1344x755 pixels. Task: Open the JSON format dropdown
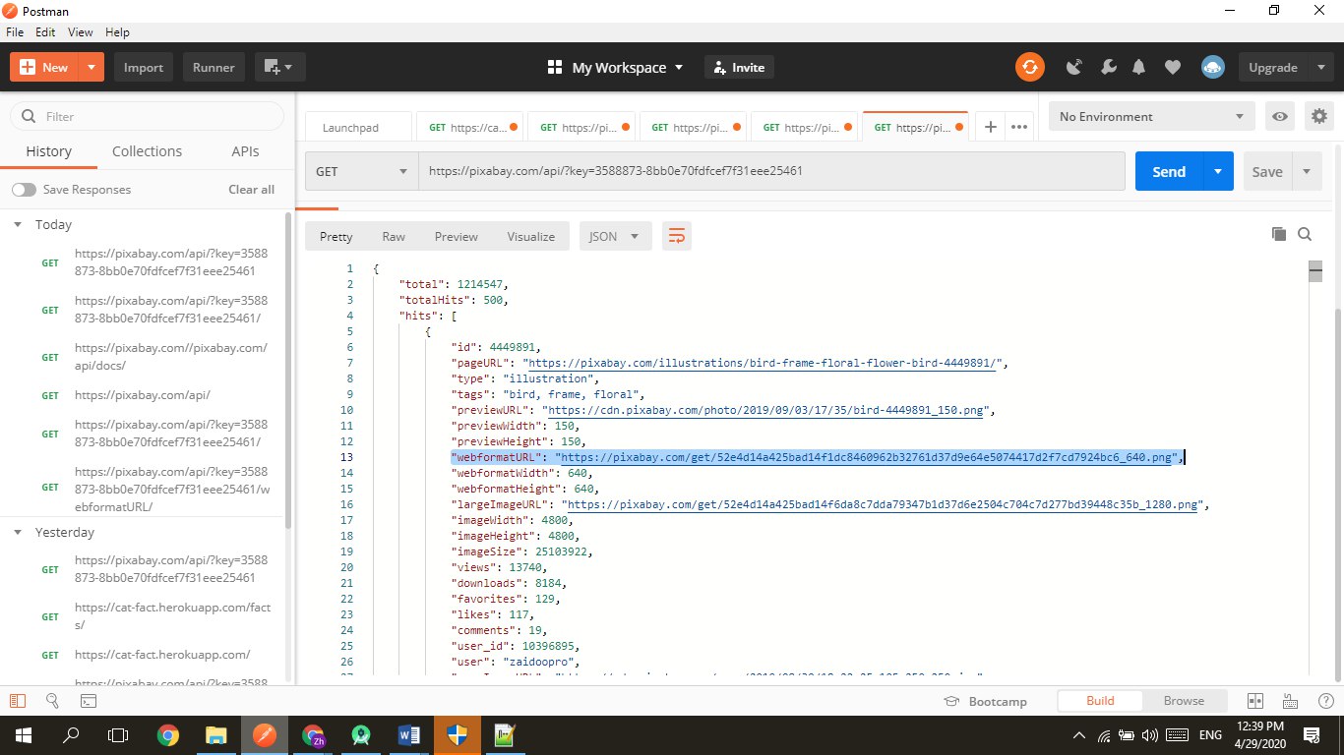pyautogui.click(x=615, y=236)
